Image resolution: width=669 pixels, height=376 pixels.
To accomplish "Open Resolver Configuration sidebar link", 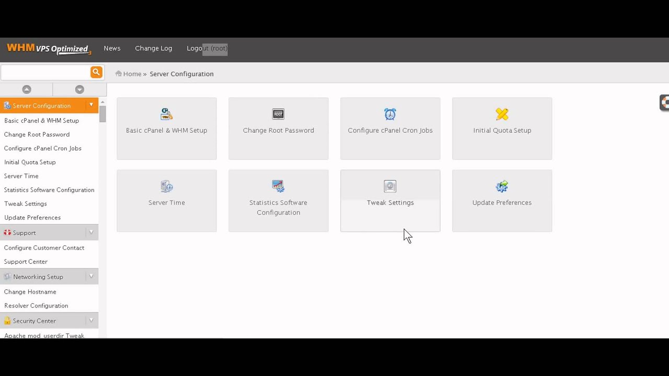I will (x=36, y=305).
